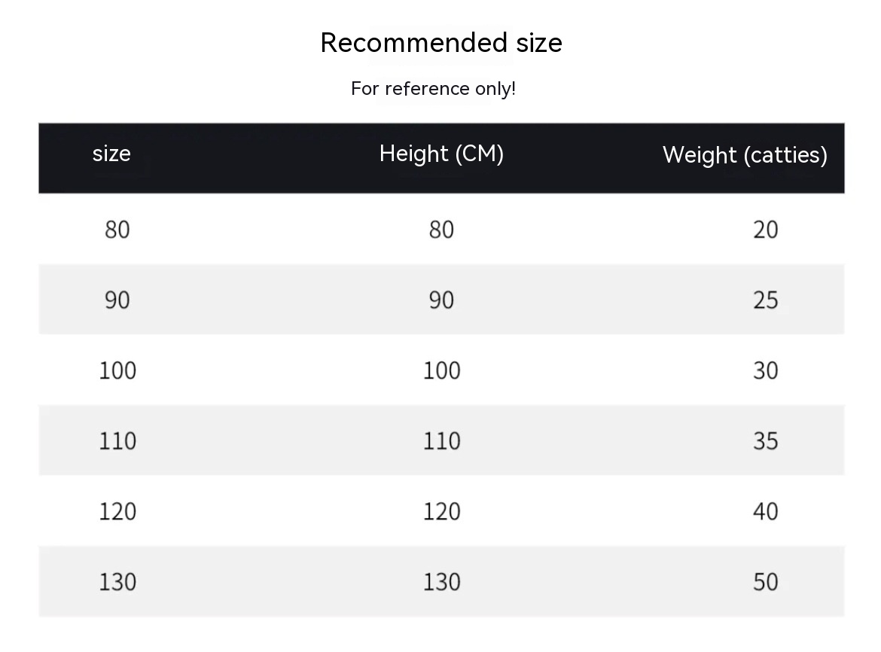Image resolution: width=881 pixels, height=652 pixels.
Task: Click the weight value 40
Action: coord(765,512)
